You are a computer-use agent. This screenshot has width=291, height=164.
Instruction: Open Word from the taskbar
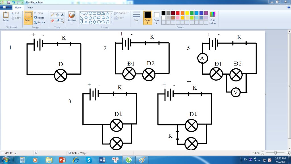point(102,160)
